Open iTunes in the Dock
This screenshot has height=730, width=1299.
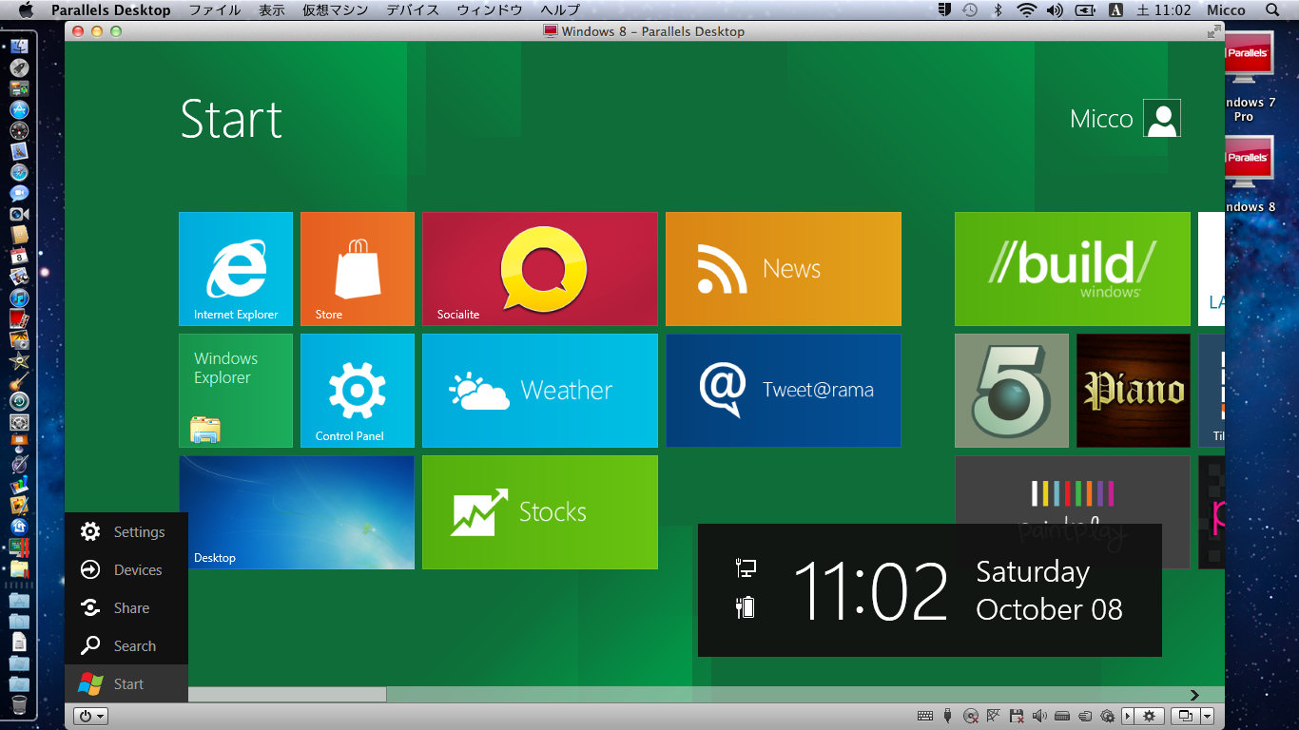(x=19, y=297)
